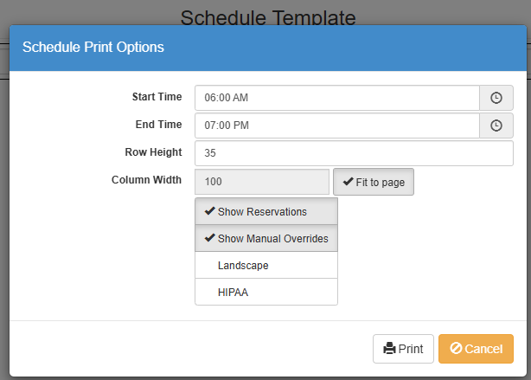Click the checkmark beside Show Manual Overrides
This screenshot has height=380, width=531.
pos(209,238)
